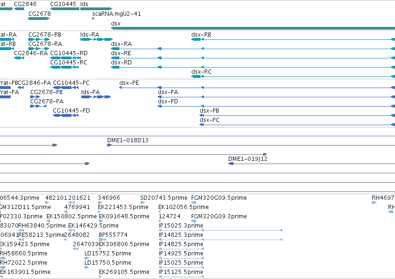Select the EK102056.5prime EST label
Screen dimensions: 395x279
pyautogui.click(x=184, y=207)
